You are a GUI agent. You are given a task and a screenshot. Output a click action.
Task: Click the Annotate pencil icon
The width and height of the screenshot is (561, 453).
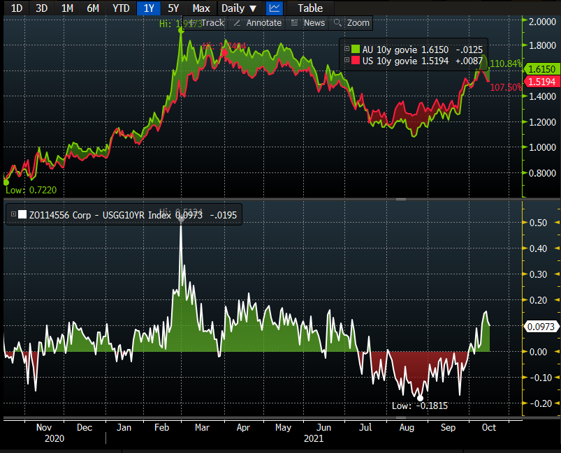pyautogui.click(x=238, y=23)
